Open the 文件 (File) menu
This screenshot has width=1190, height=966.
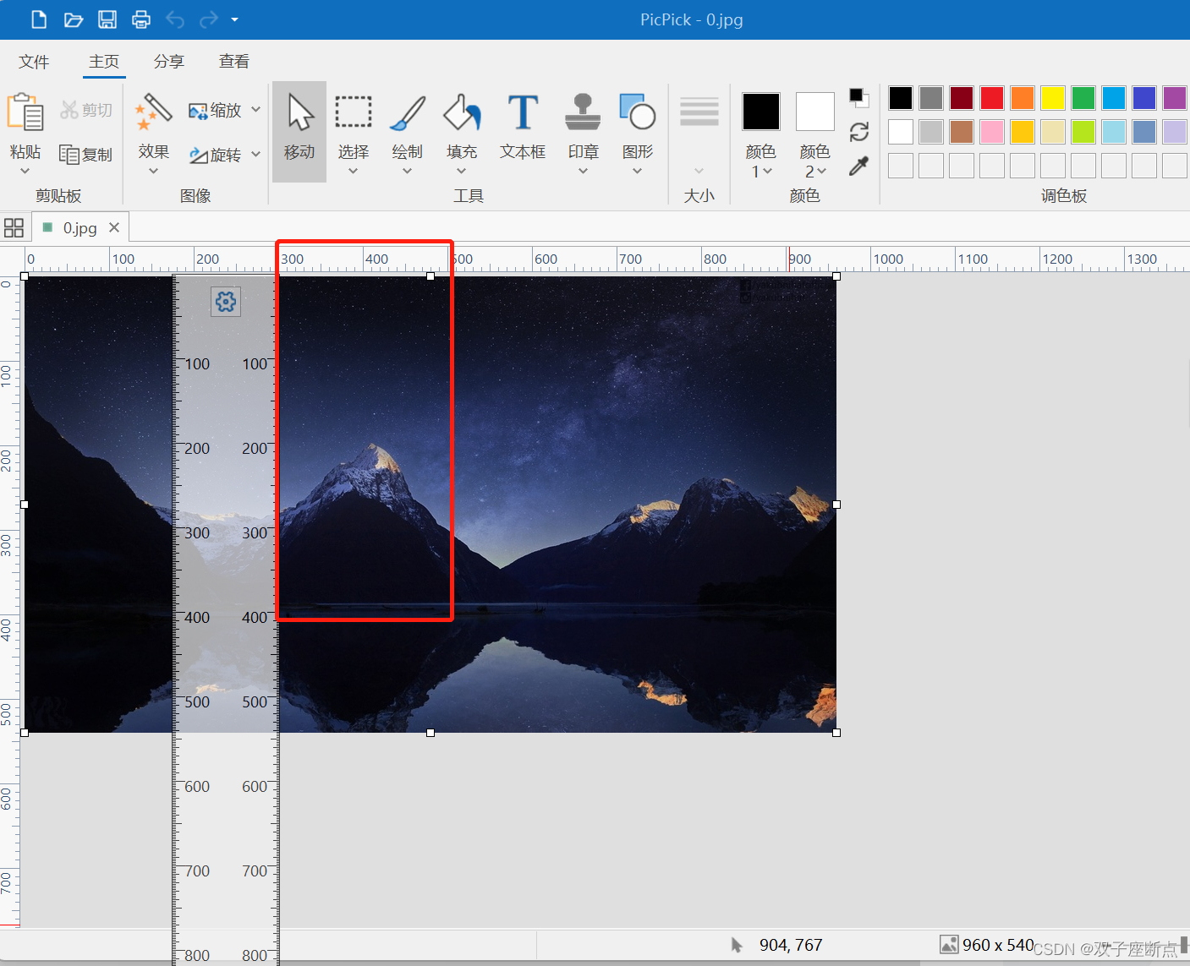[x=34, y=61]
